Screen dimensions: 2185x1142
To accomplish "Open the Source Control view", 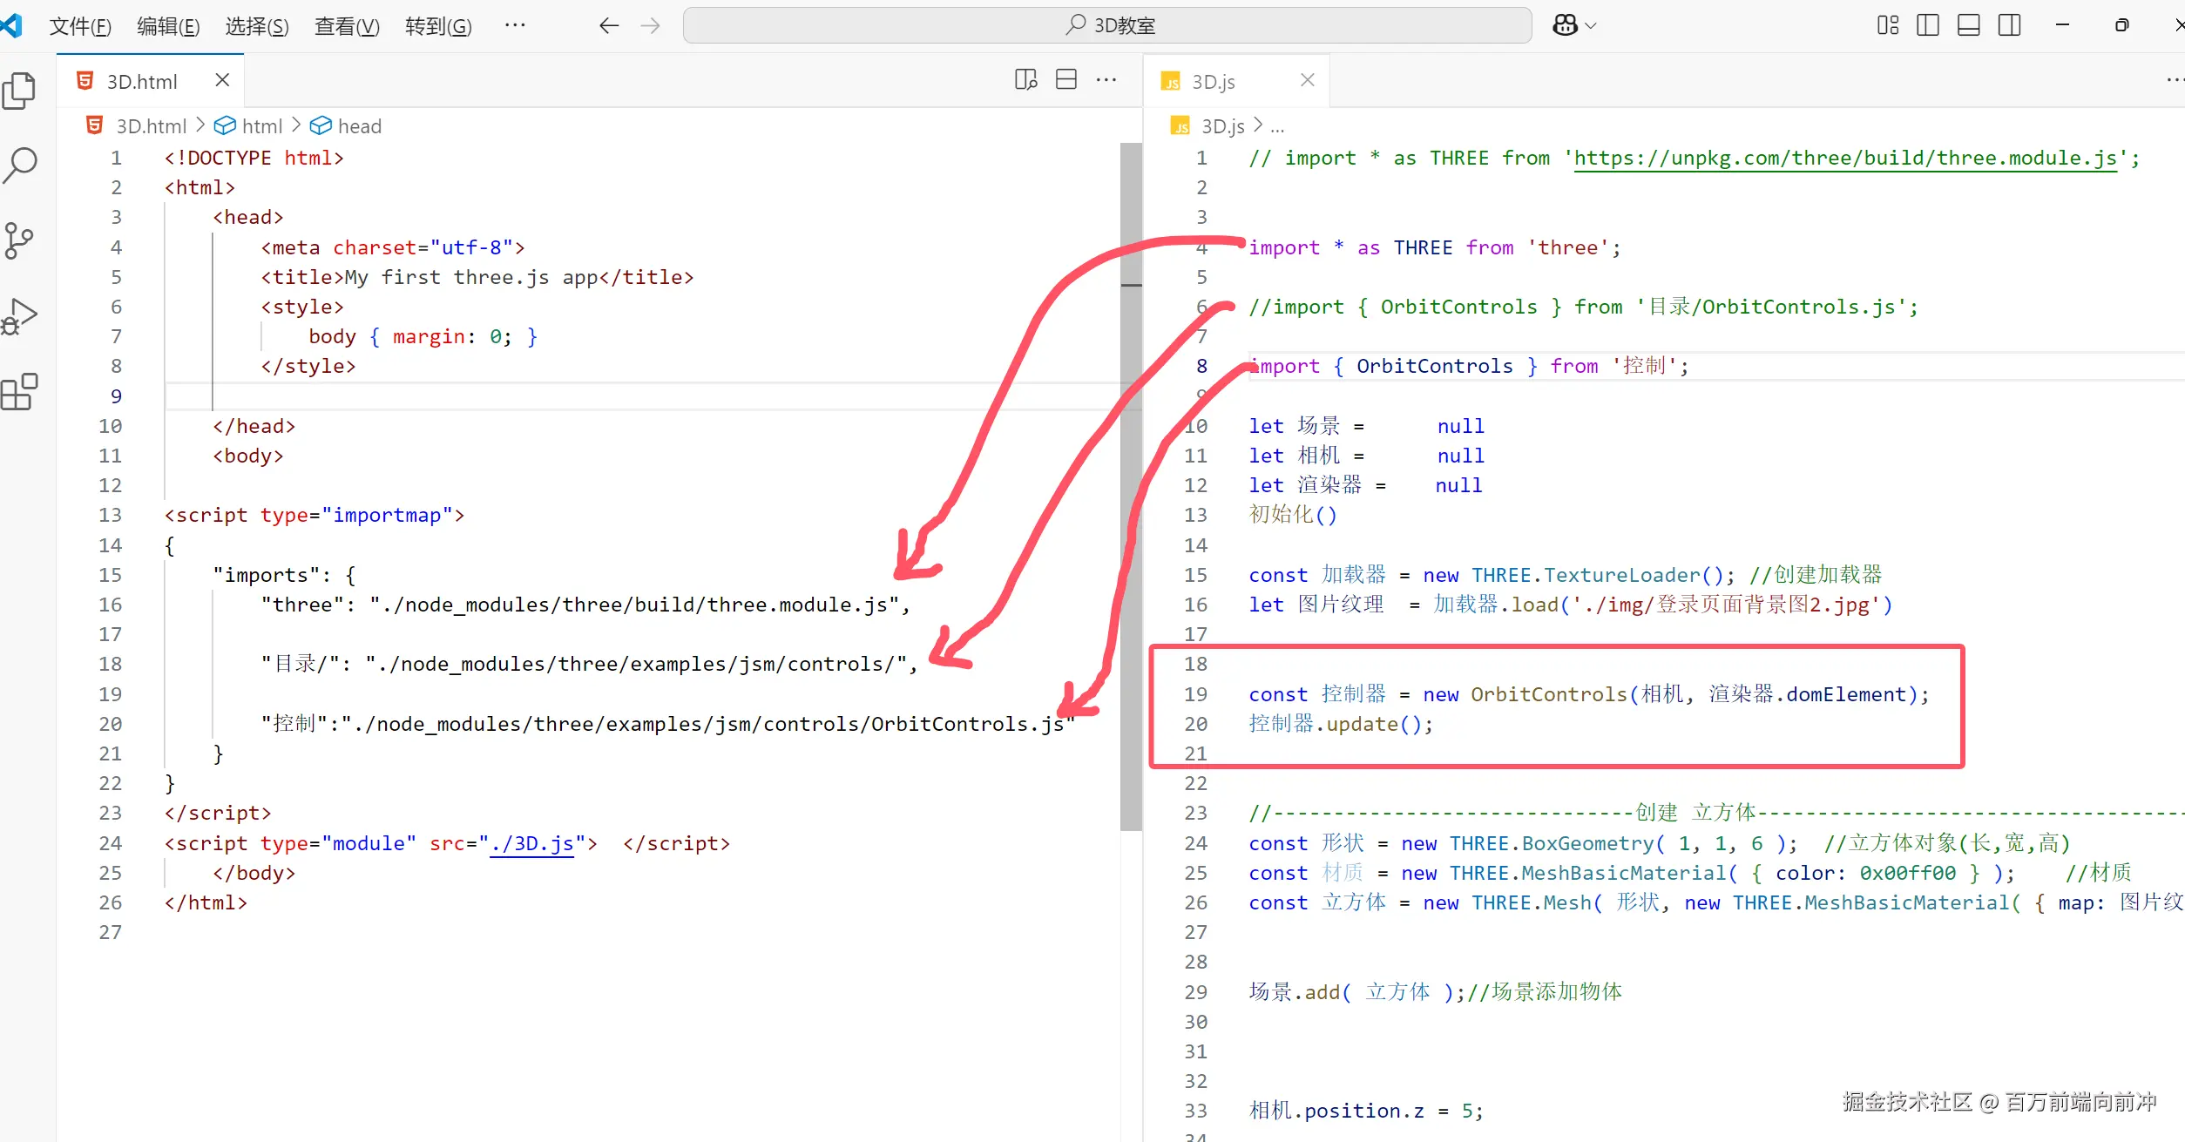I will [19, 240].
